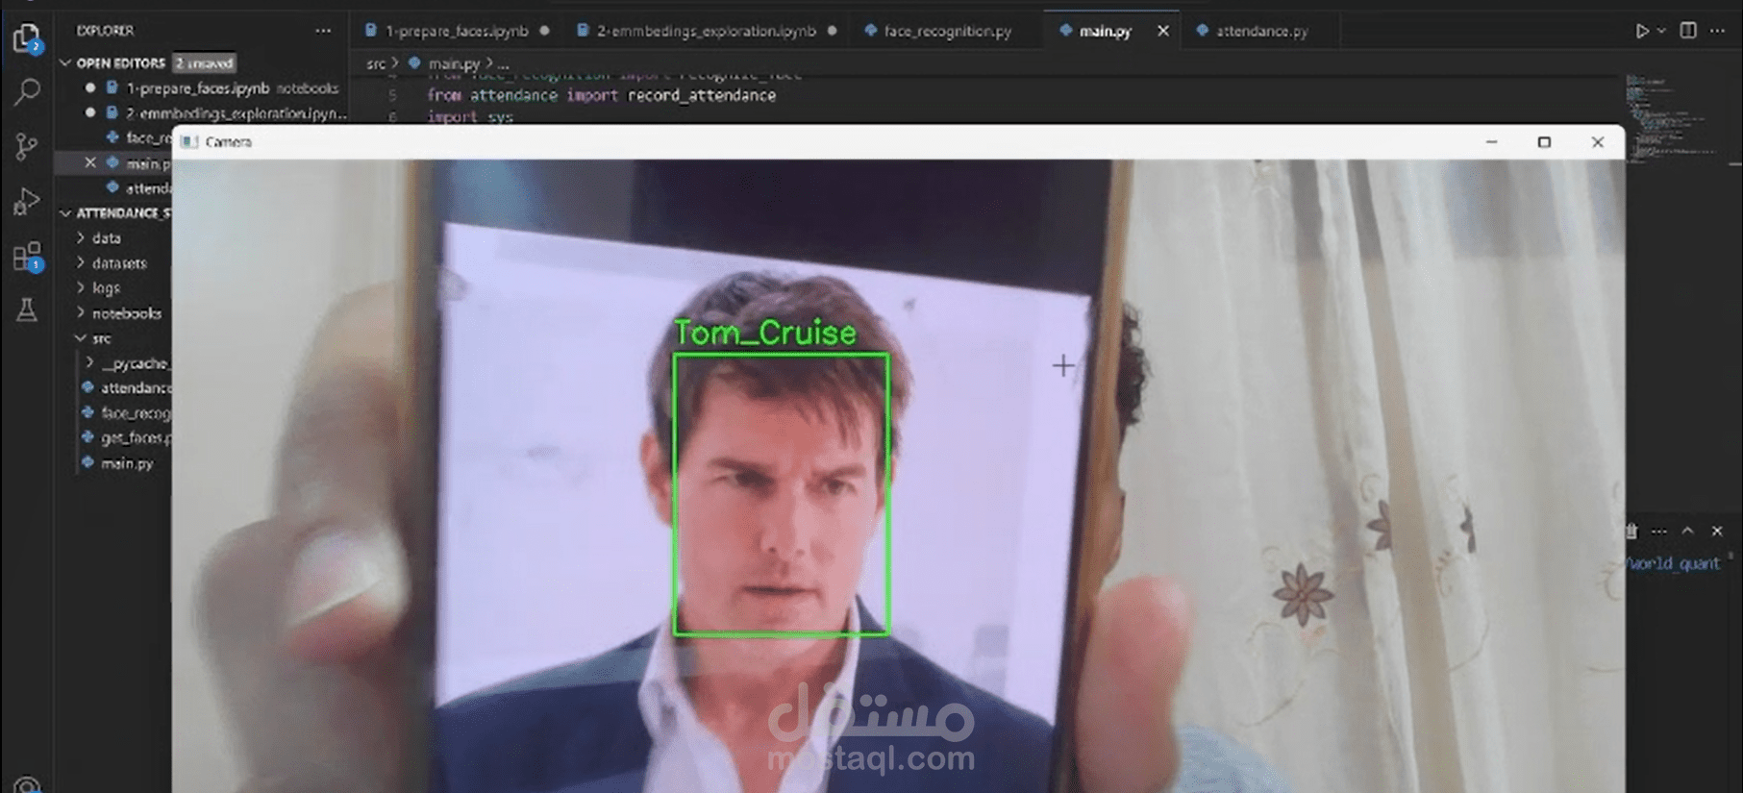Image resolution: width=1743 pixels, height=793 pixels.
Task: Close the terminal panel
Action: click(x=1717, y=531)
